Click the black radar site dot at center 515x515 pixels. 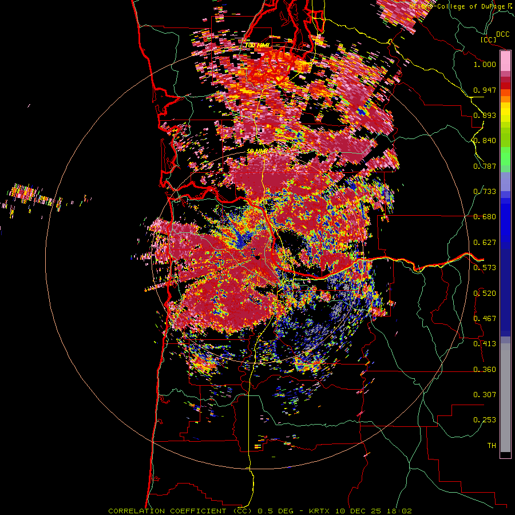pos(258,257)
